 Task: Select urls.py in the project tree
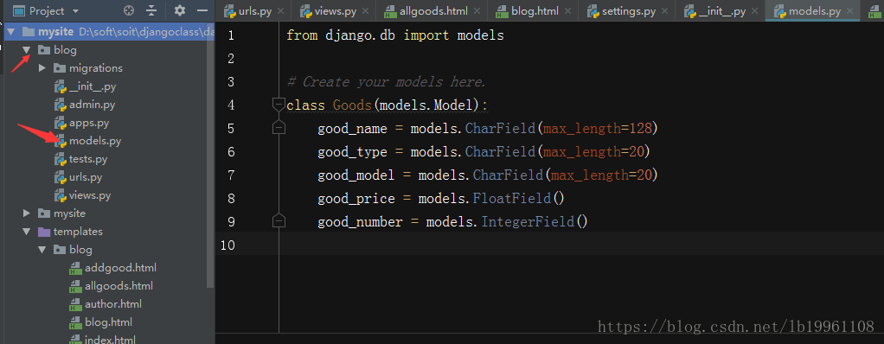[86, 177]
